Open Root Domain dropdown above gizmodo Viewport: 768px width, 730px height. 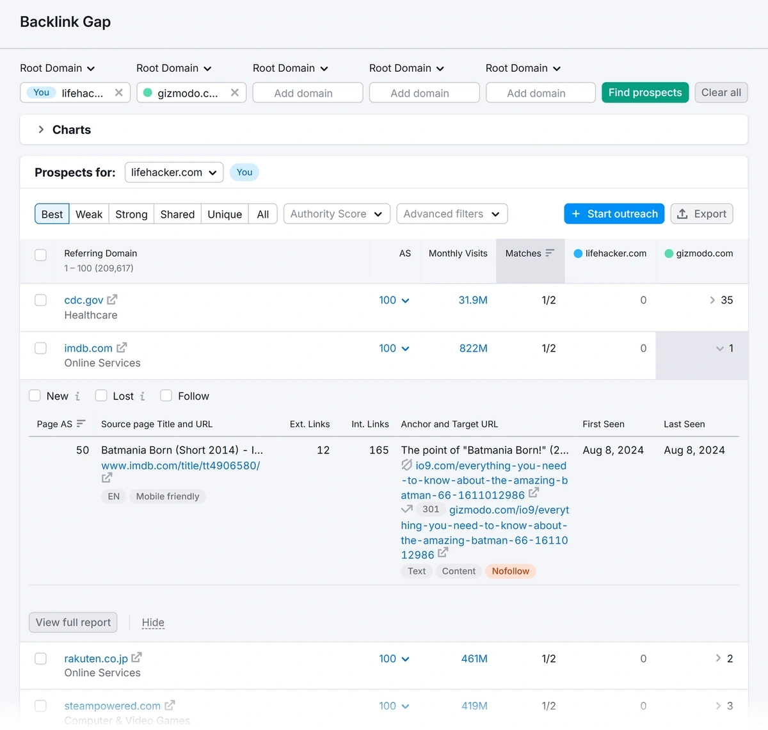[174, 69]
